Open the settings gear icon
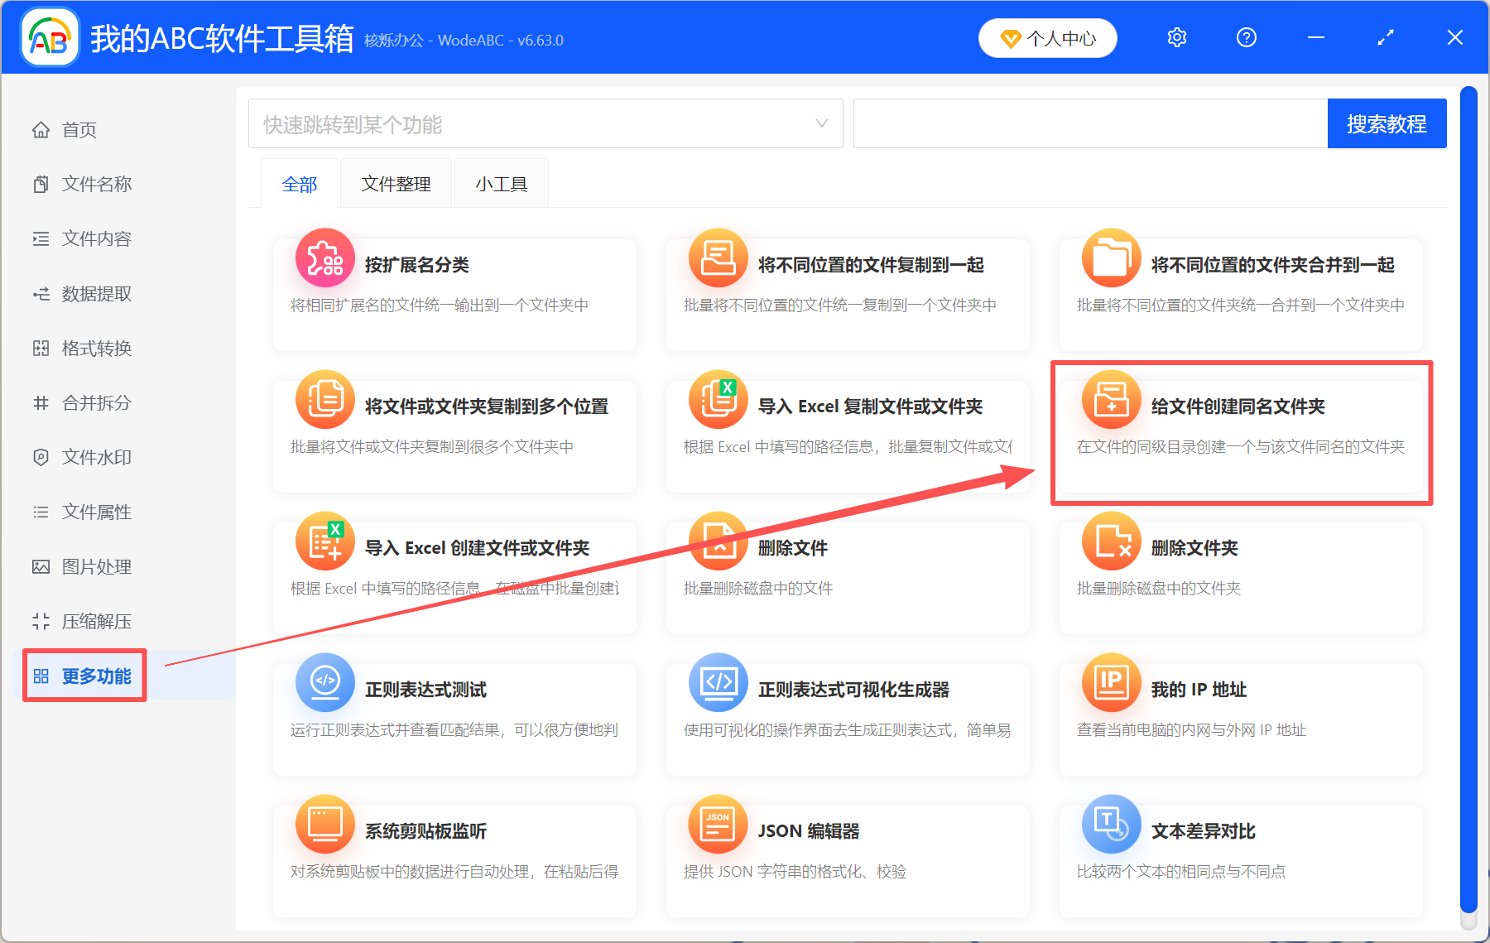This screenshot has width=1490, height=943. [1176, 37]
